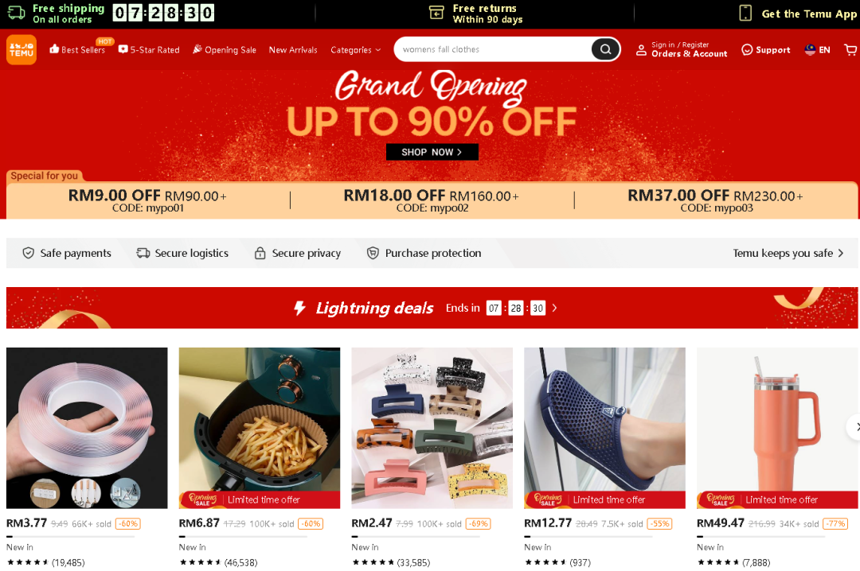The height and width of the screenshot is (571, 860).
Task: Click the Get the Temu App phone icon
Action: (x=745, y=14)
